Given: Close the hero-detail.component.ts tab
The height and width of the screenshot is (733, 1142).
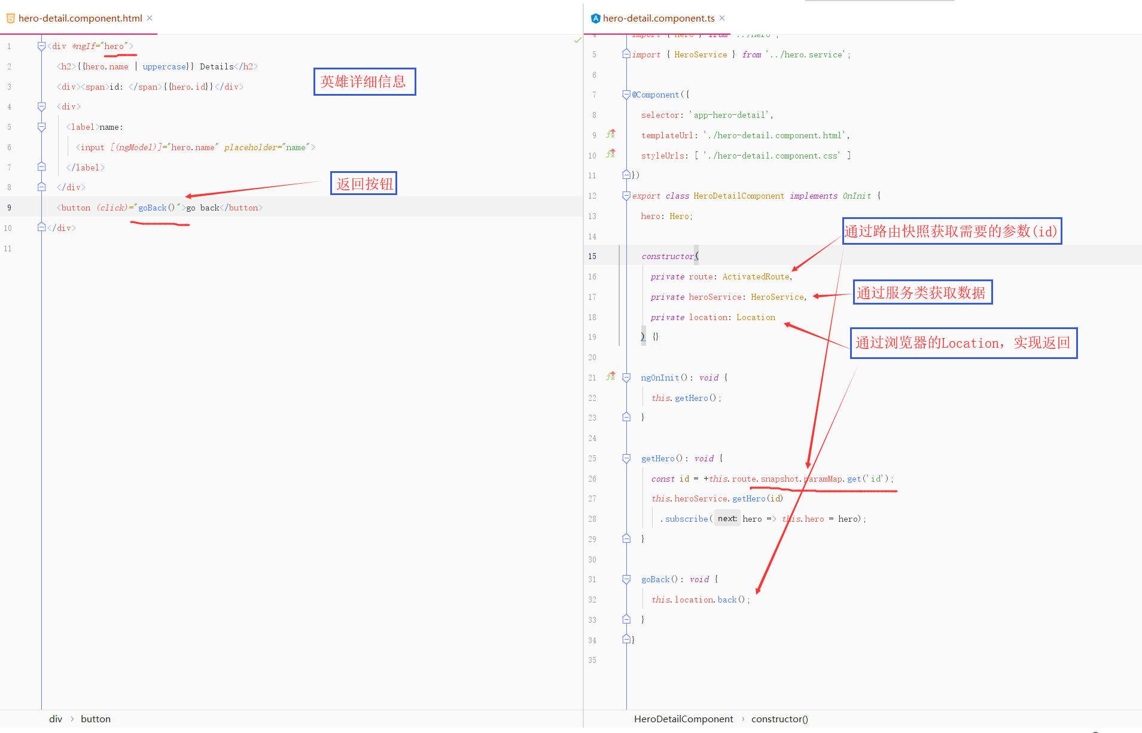Looking at the screenshot, I should click(722, 18).
